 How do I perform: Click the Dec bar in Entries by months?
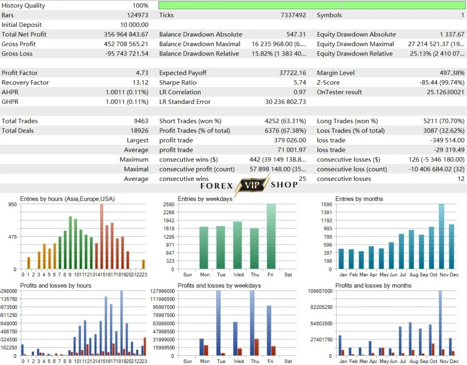pyautogui.click(x=451, y=247)
